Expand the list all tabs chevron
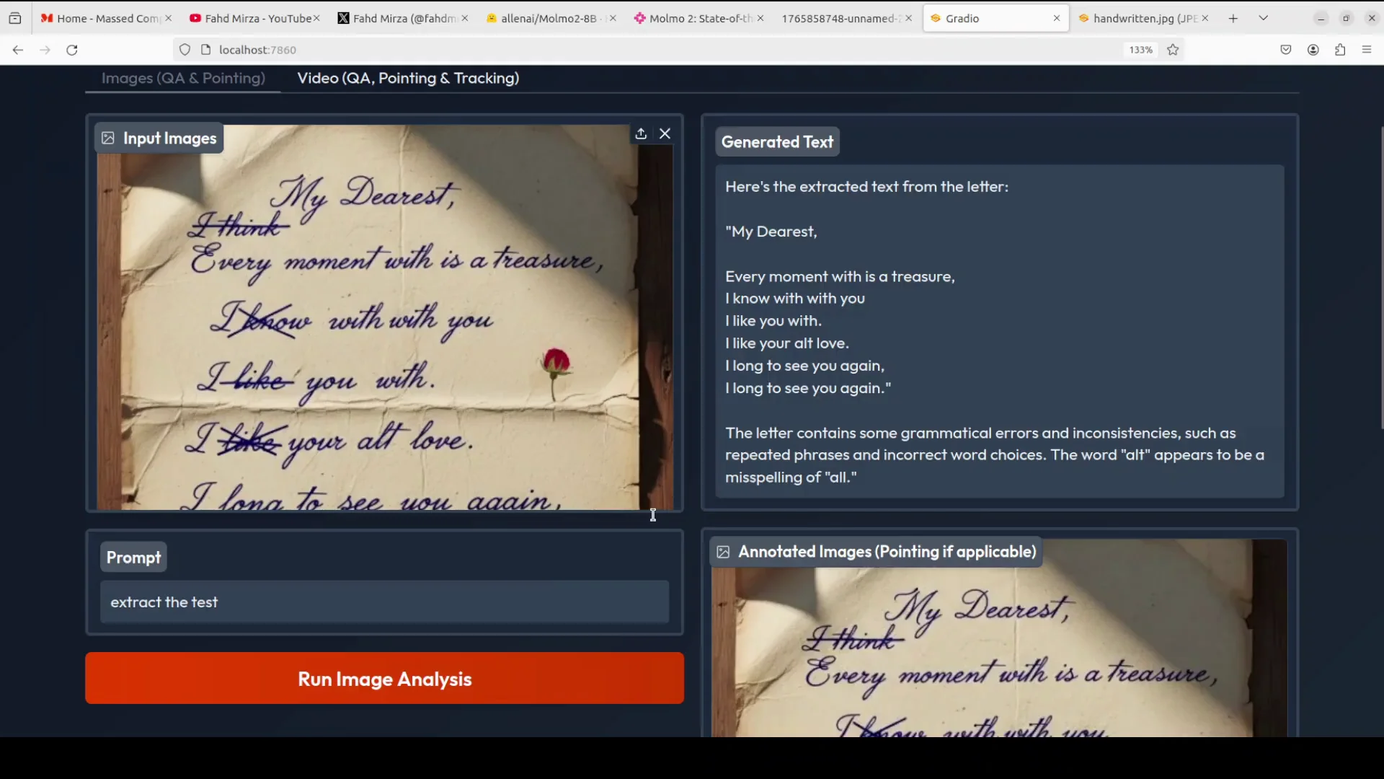The width and height of the screenshot is (1384, 779). click(x=1264, y=19)
